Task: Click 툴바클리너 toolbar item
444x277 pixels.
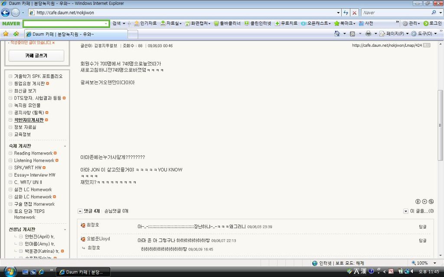Action: pos(227,23)
